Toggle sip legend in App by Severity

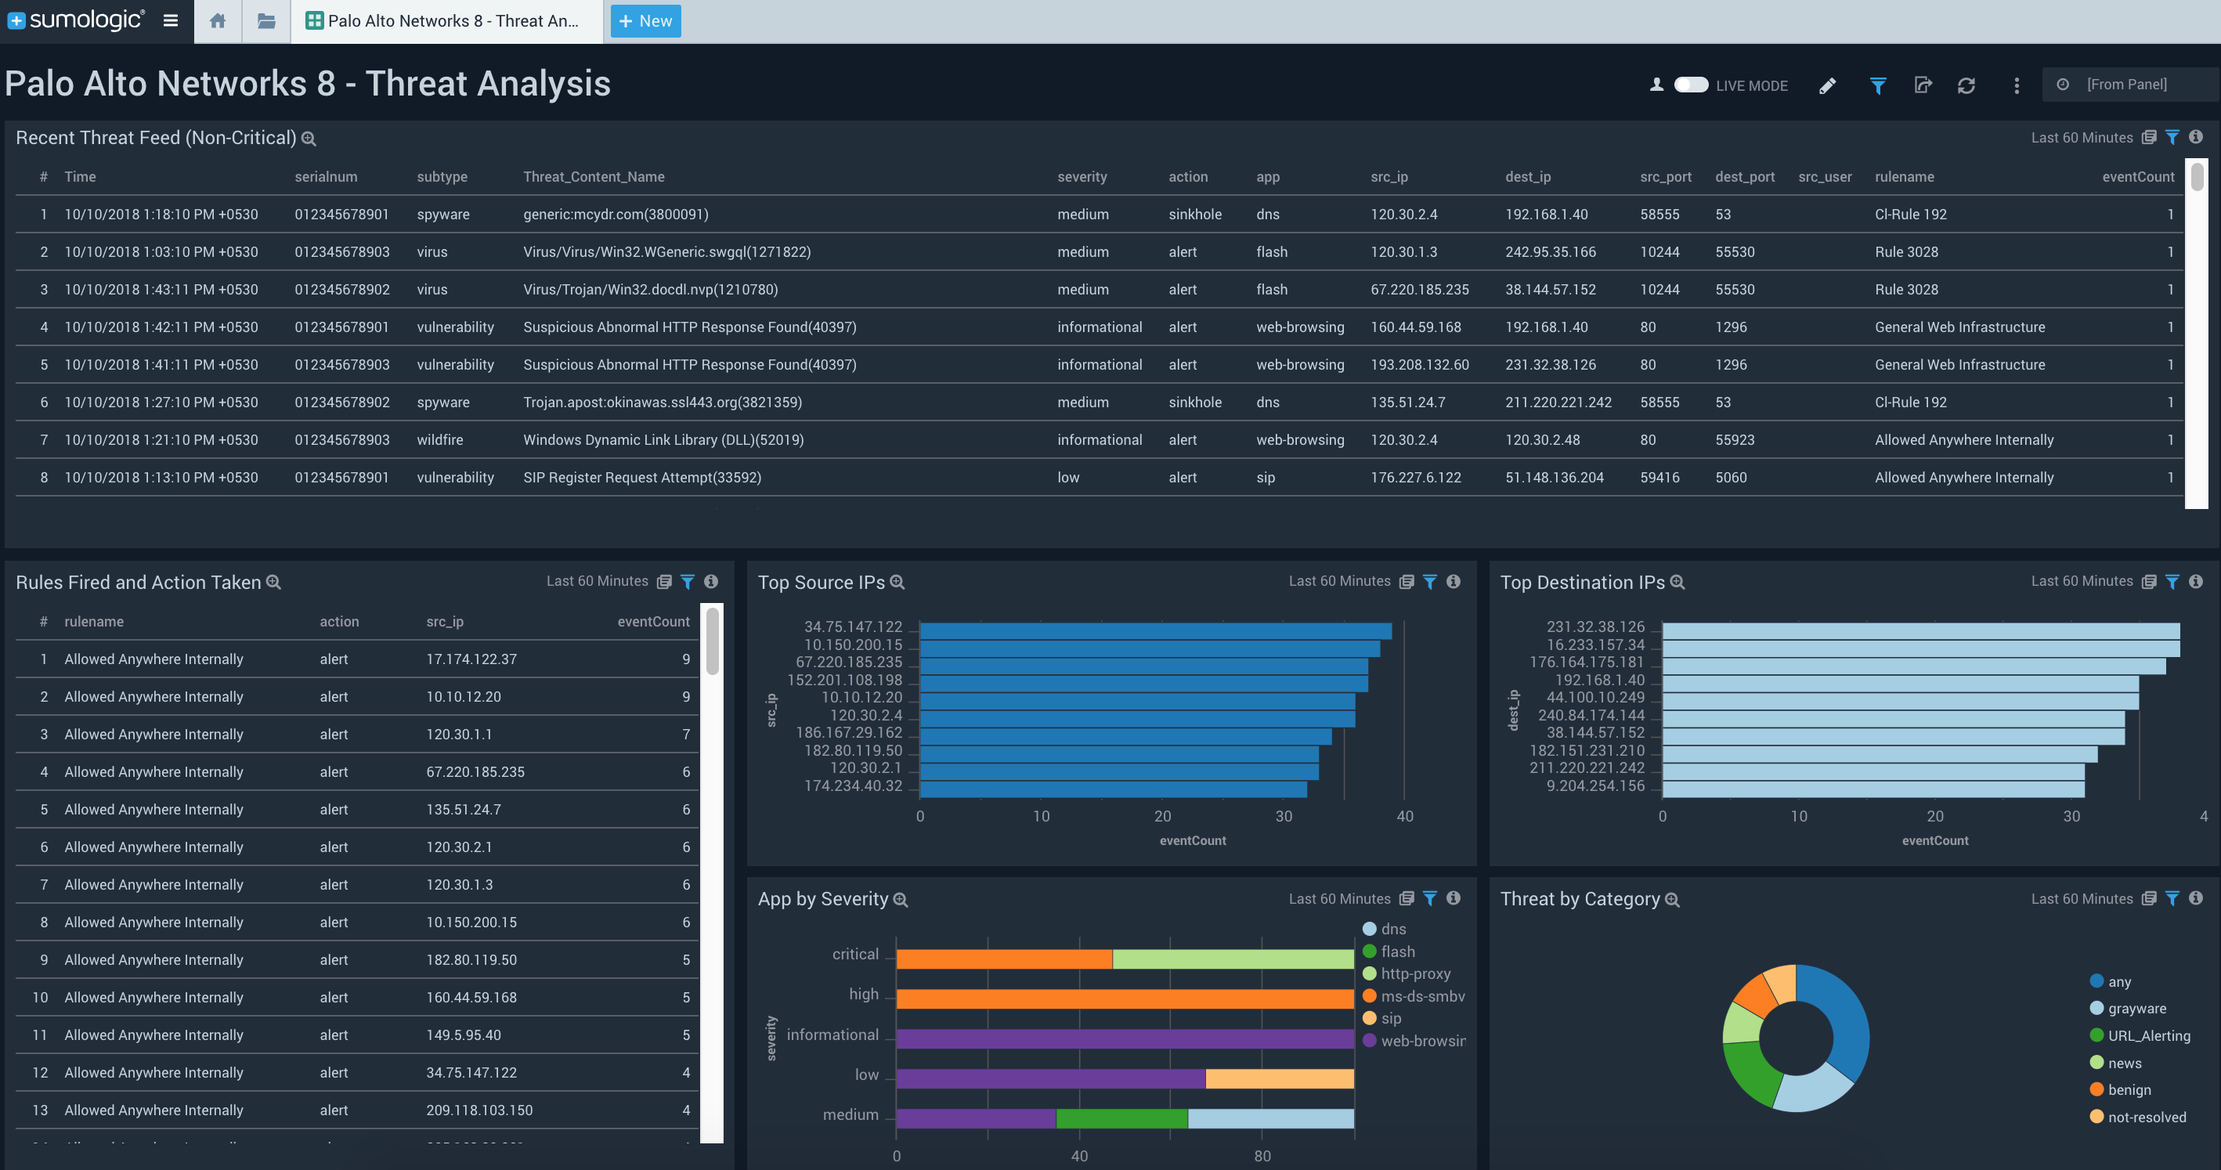click(x=1381, y=1018)
